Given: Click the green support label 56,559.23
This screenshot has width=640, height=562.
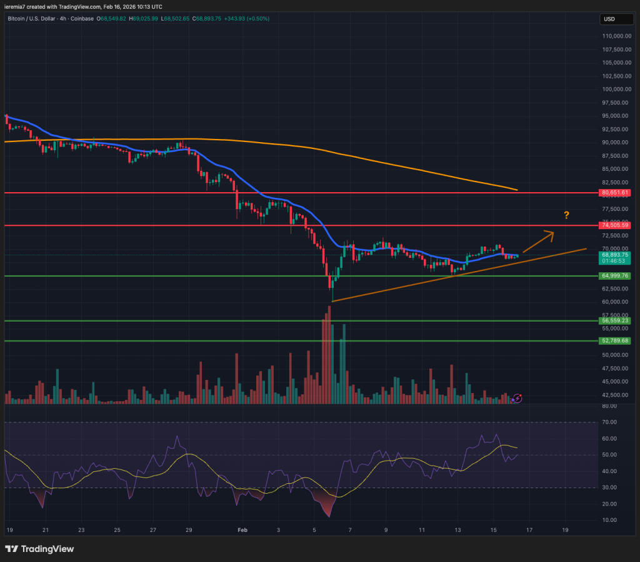Looking at the screenshot, I should click(x=615, y=320).
